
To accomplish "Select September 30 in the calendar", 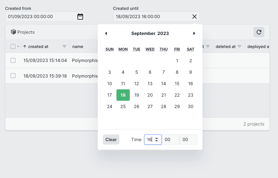I will point(191,106).
